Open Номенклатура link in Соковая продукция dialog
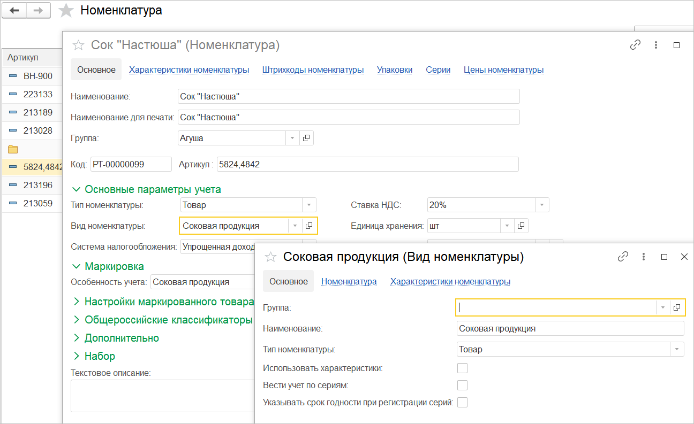 tap(349, 281)
